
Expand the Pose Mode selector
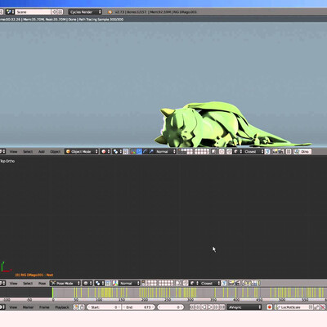coord(65,284)
